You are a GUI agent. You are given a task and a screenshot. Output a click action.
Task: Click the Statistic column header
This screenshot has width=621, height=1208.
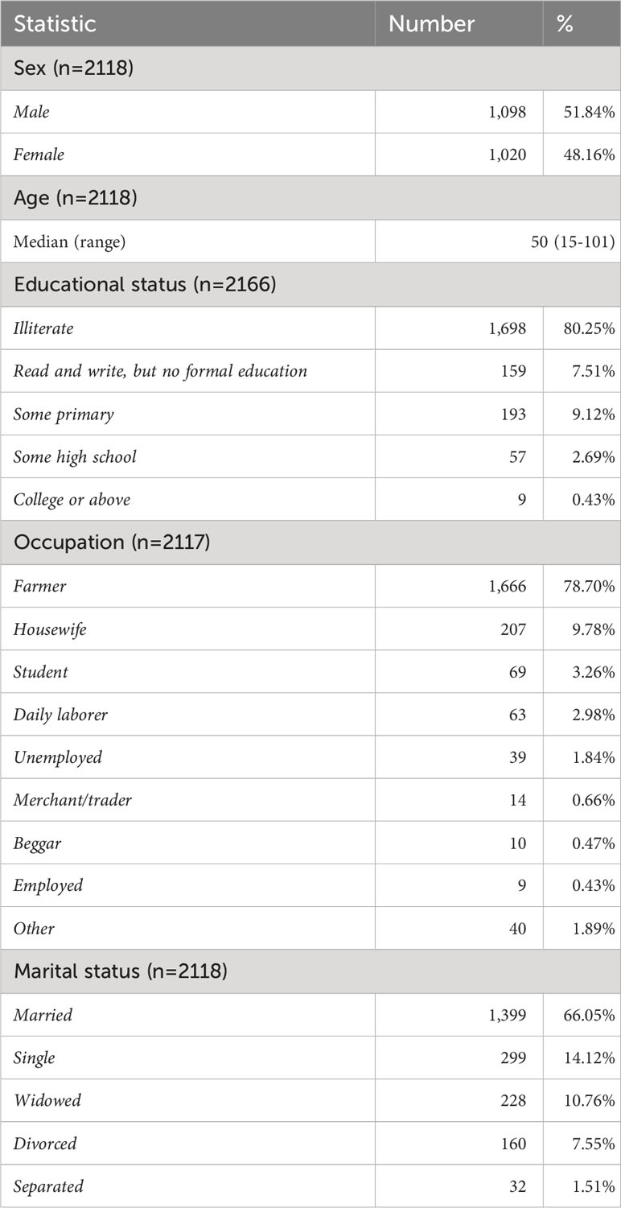[55, 23]
